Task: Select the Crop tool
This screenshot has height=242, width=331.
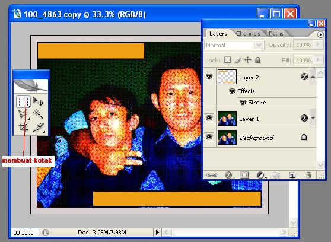Action: point(23,128)
